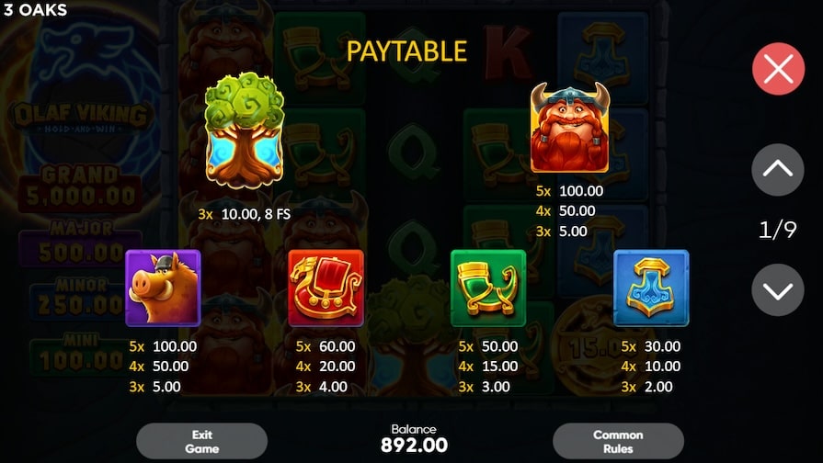823x463 pixels.
Task: Click the red Viking ship symbol
Action: point(326,288)
